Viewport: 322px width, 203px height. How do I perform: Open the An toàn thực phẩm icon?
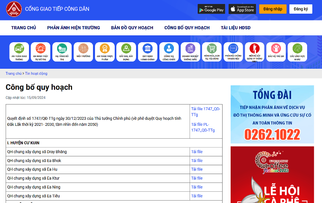pyautogui.click(x=104, y=52)
